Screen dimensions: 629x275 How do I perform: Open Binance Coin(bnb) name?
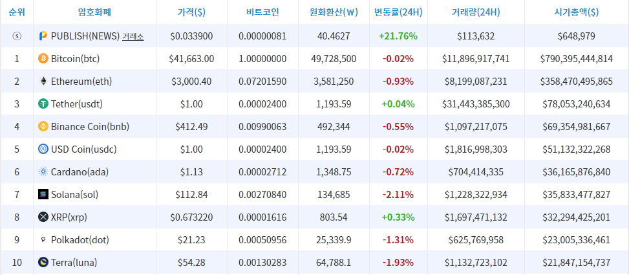pyautogui.click(x=90, y=127)
